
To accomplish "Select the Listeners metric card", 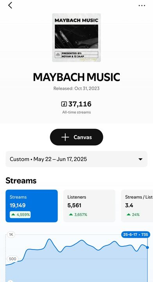I will click(x=89, y=206).
